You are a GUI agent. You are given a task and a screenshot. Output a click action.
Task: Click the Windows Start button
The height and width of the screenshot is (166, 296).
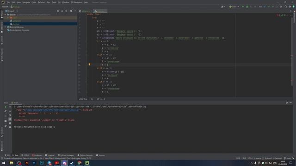point(4,163)
